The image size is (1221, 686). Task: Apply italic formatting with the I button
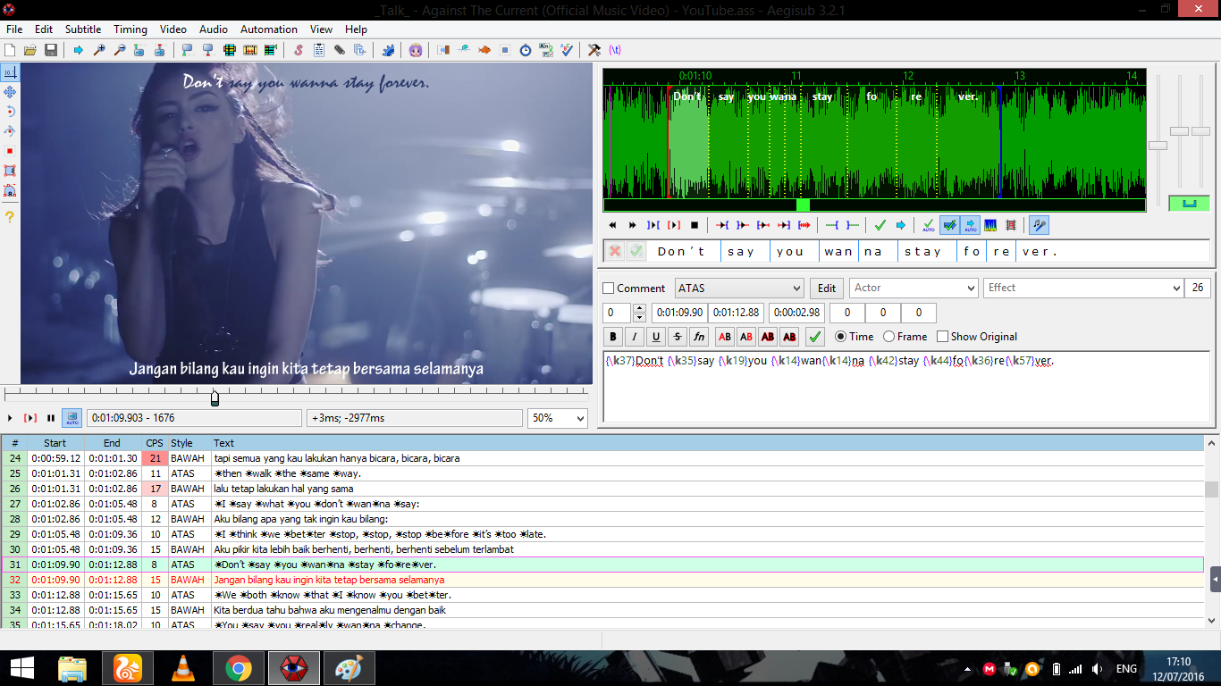point(635,337)
